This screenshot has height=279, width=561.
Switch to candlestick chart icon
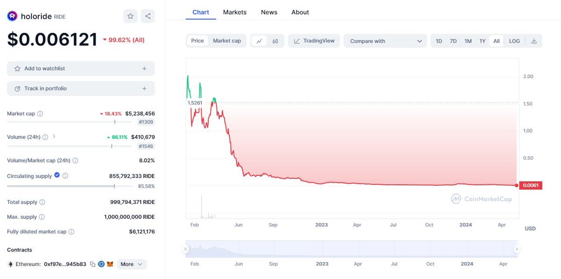point(275,41)
